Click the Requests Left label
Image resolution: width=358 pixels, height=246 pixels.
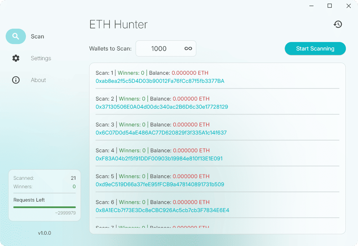[29, 200]
